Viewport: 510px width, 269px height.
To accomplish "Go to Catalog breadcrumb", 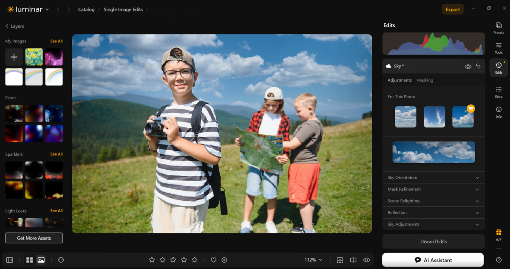I will coord(86,9).
